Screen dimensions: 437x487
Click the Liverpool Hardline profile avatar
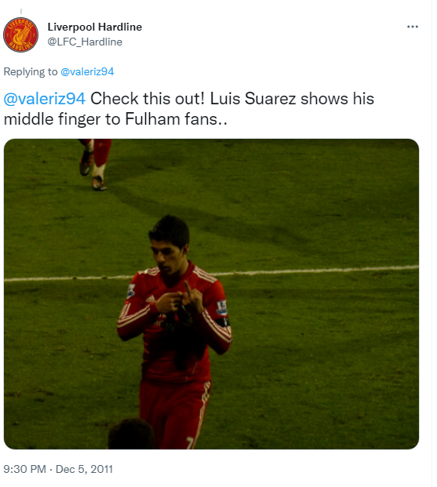coord(20,35)
